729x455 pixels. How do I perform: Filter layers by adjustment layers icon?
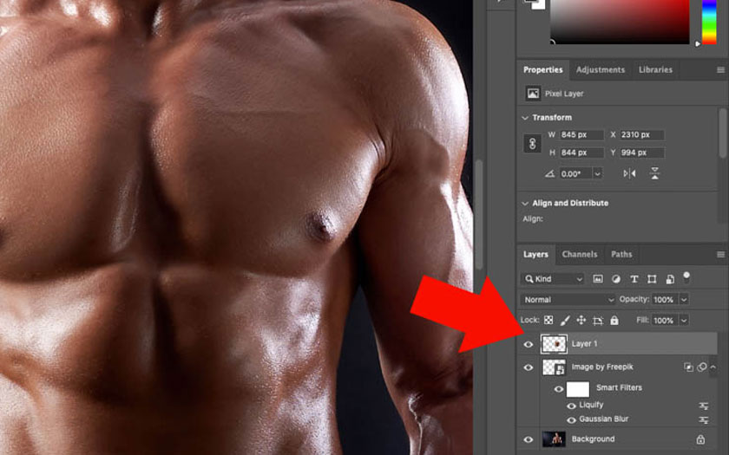tap(616, 278)
